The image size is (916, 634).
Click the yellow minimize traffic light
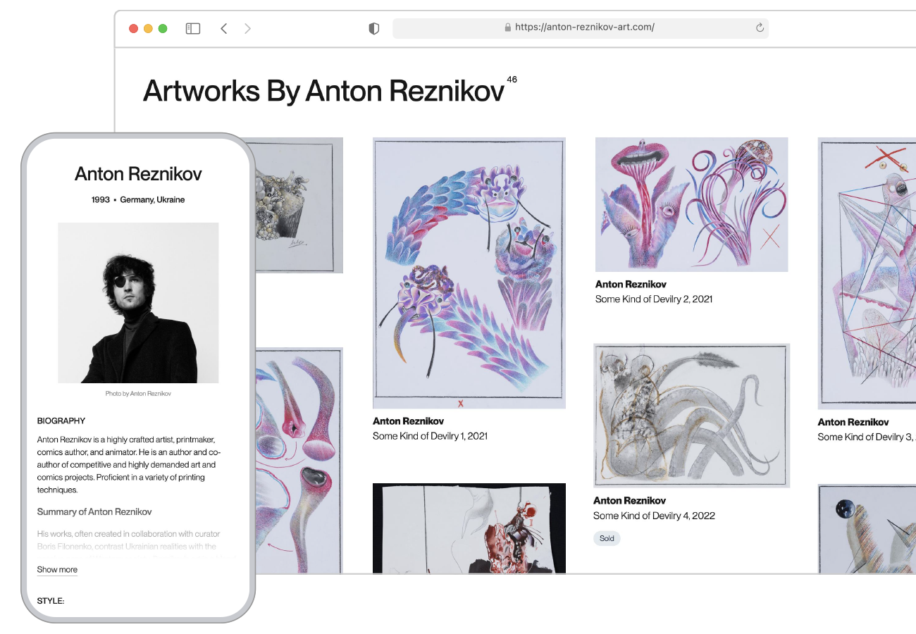pyautogui.click(x=148, y=28)
